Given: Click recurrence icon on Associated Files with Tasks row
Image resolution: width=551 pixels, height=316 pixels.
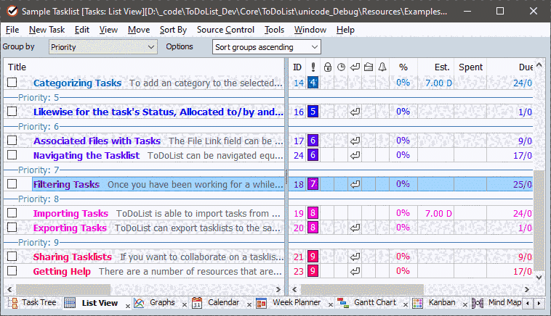Looking at the screenshot, I should [x=355, y=141].
